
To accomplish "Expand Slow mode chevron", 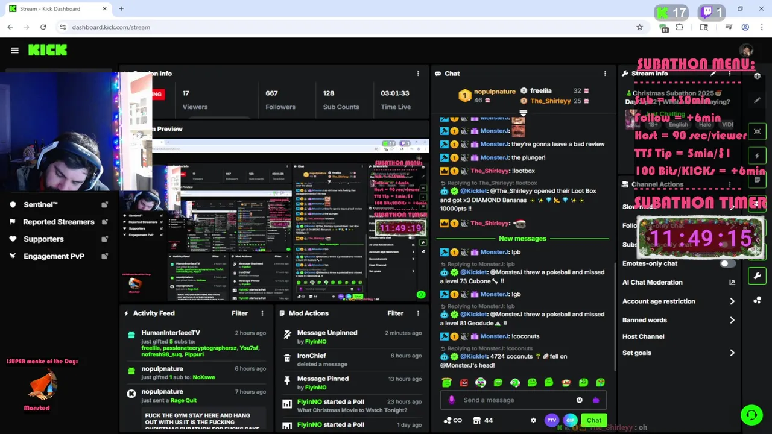I will (732, 207).
